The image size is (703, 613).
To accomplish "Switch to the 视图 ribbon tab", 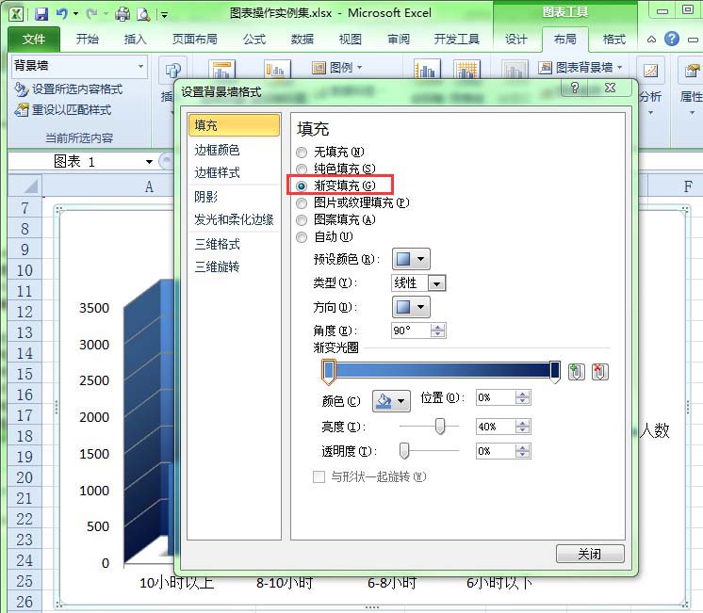I will [351, 40].
